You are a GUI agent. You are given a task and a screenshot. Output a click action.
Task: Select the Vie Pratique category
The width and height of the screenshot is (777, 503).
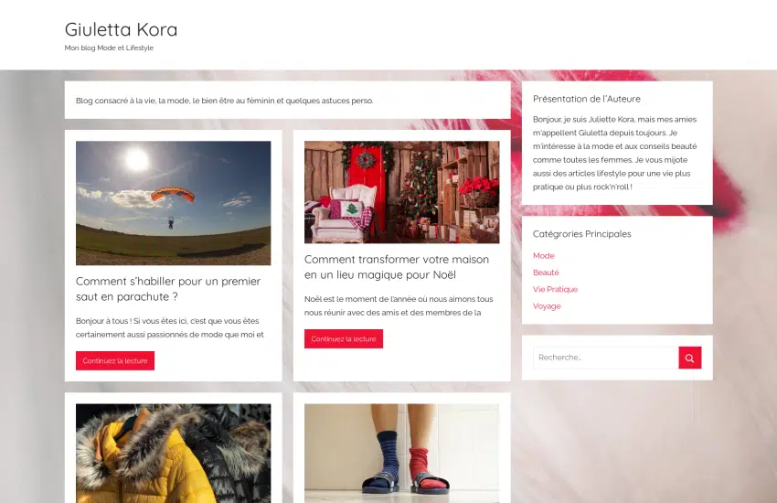point(555,289)
